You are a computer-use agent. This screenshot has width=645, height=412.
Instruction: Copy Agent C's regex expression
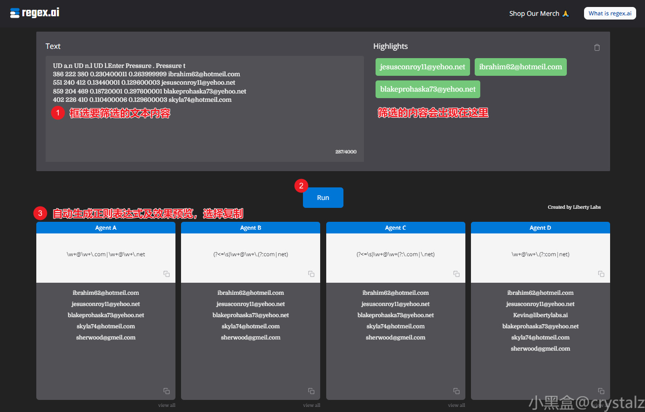tap(457, 274)
